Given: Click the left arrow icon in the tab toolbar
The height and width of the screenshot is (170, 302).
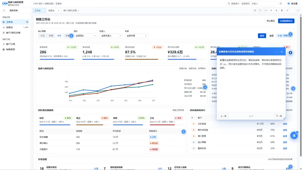Looking at the screenshot, I should coord(266,10).
